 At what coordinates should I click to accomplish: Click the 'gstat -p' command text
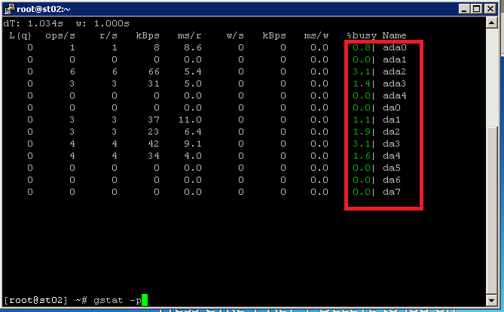pos(118,301)
